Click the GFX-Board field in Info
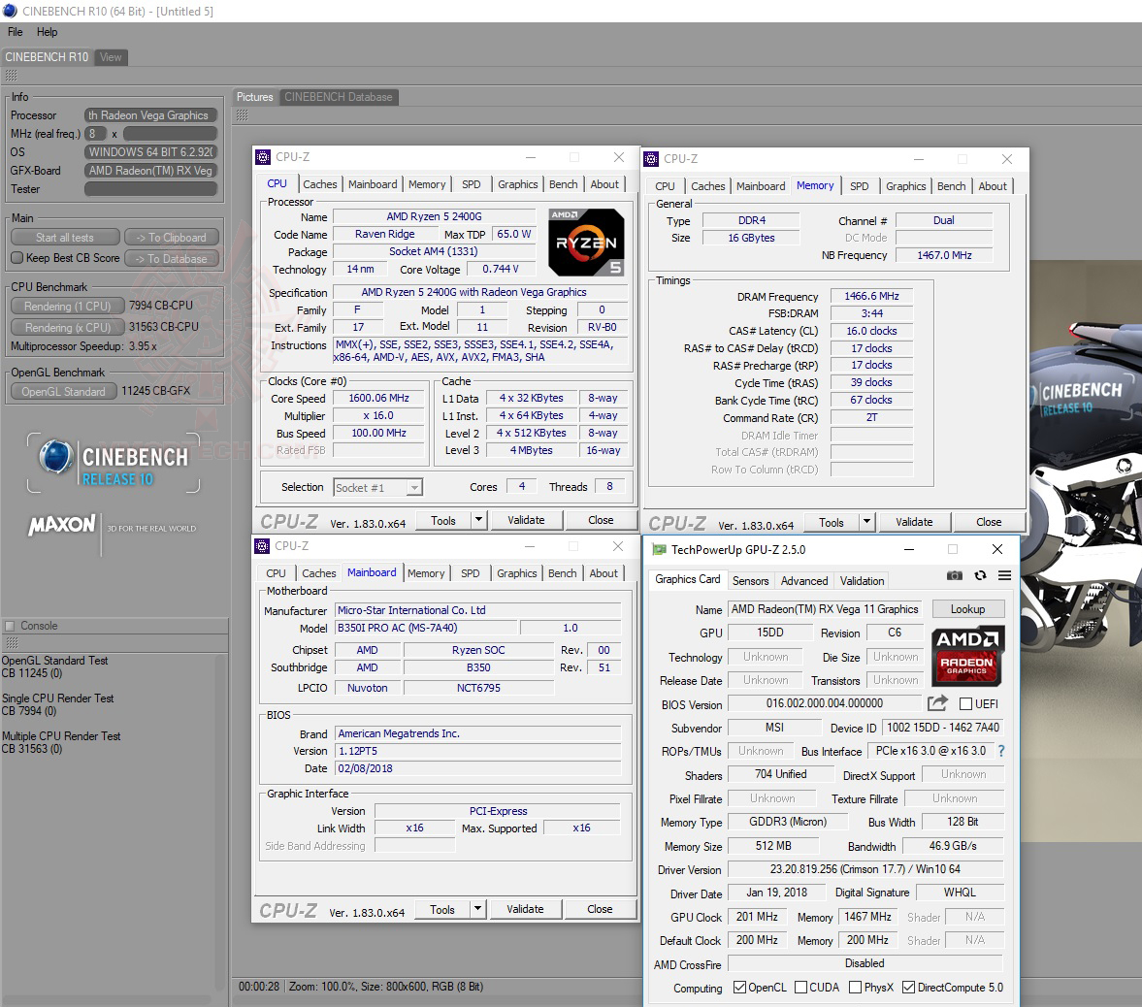 pyautogui.click(x=150, y=171)
